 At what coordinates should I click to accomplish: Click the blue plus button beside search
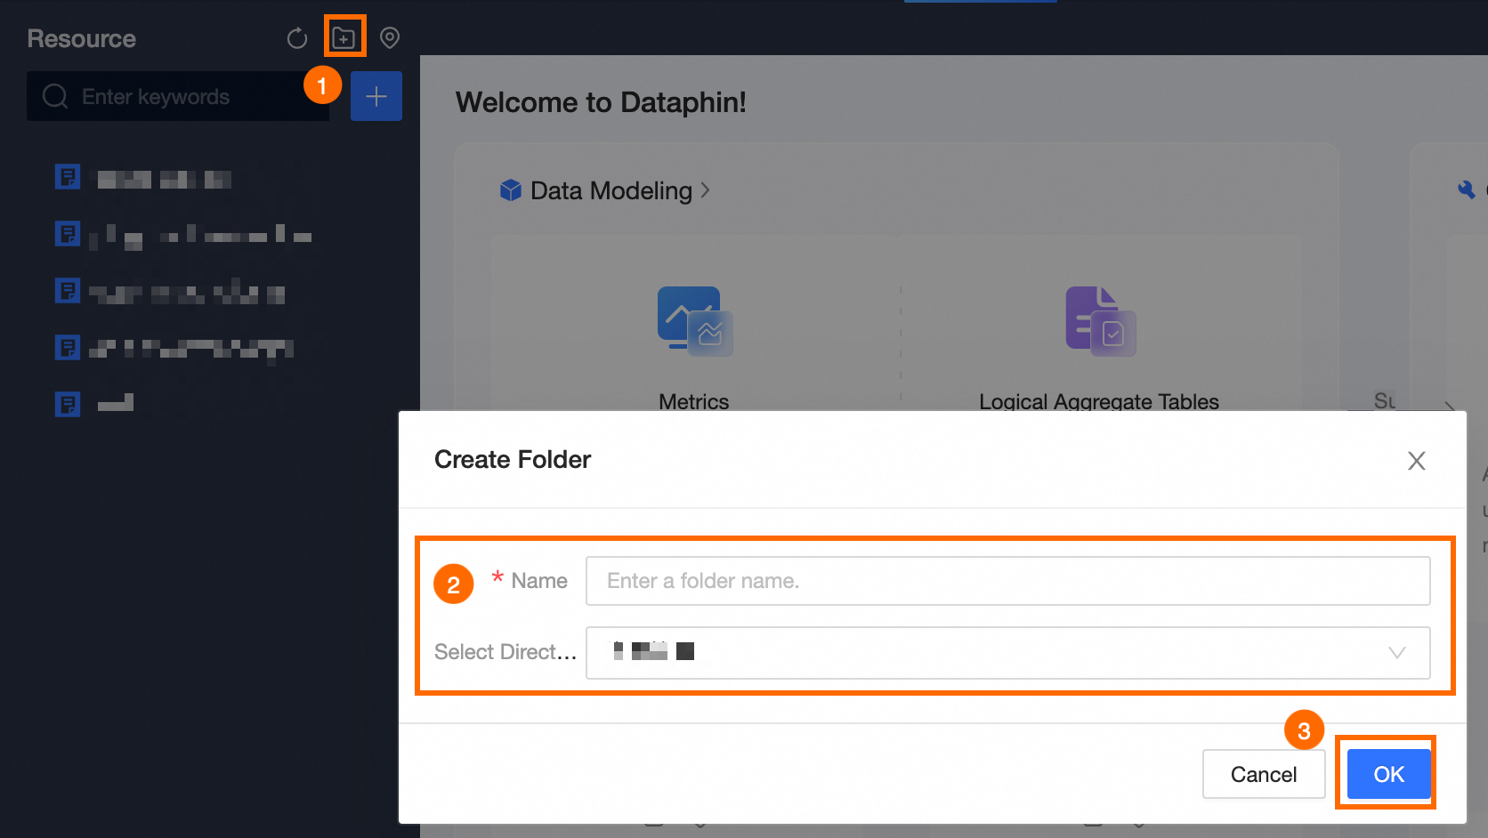(376, 96)
